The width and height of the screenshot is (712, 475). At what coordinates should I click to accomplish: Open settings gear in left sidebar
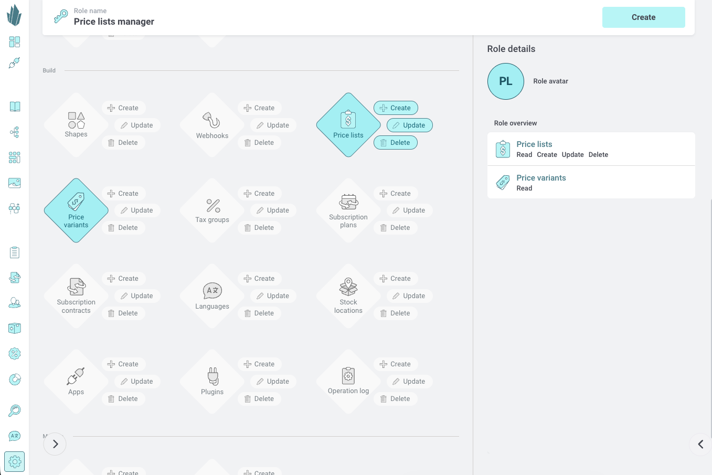pyautogui.click(x=15, y=461)
